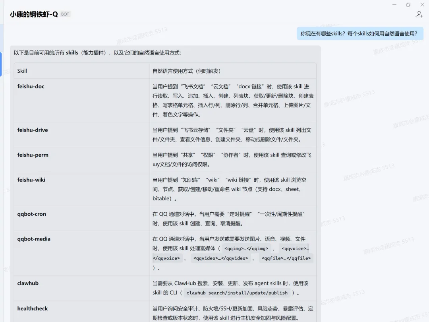
Task: Click the 自然语言使用方式 column header
Action: pyautogui.click(x=187, y=71)
